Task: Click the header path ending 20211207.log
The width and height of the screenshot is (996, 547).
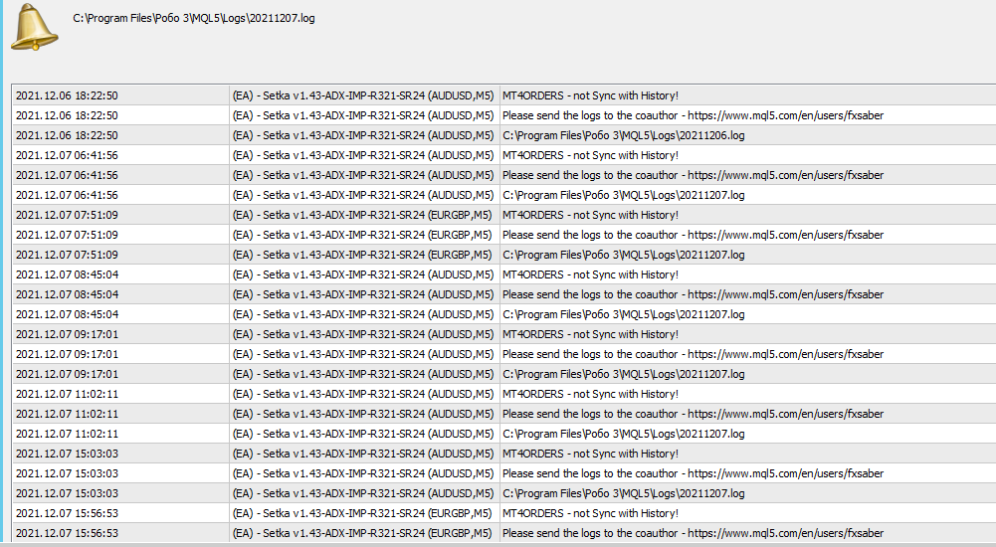Action: tap(194, 19)
